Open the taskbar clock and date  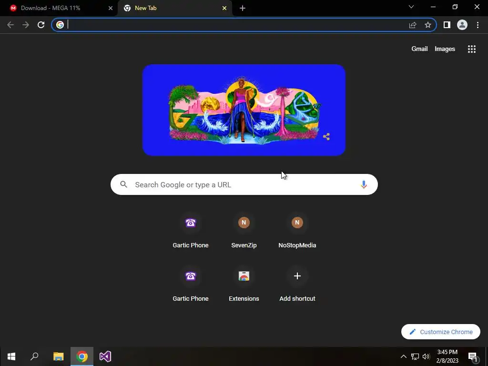447,356
